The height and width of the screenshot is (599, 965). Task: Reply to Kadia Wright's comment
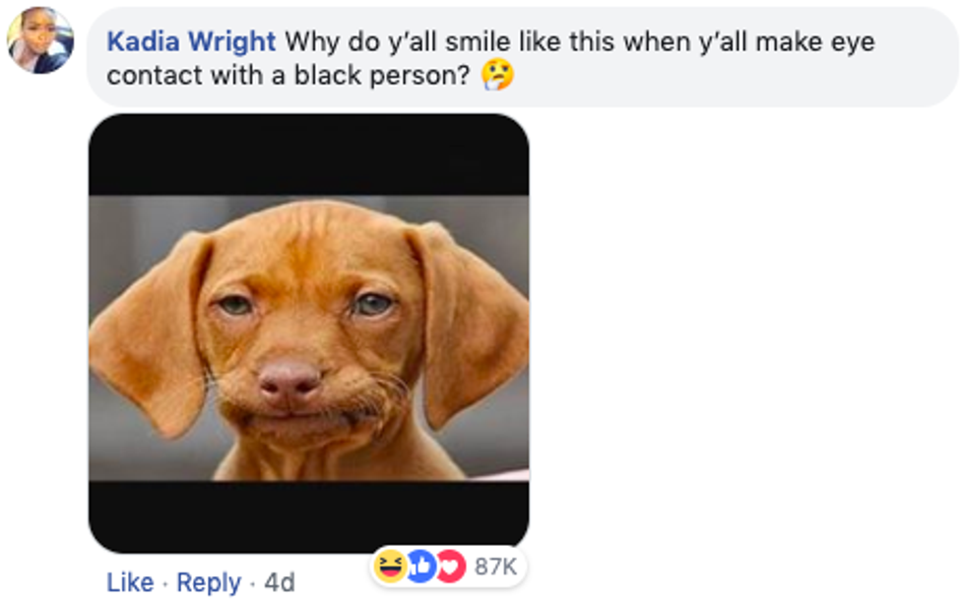click(209, 581)
